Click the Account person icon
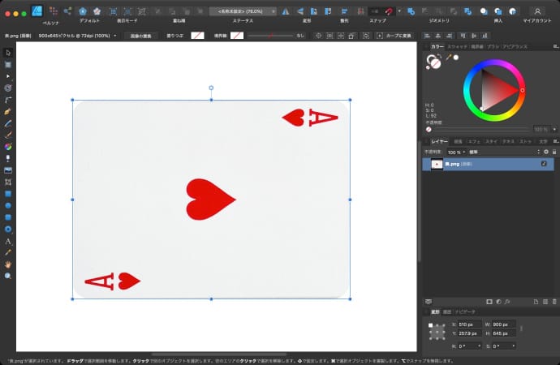 536,11
